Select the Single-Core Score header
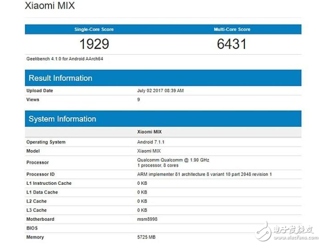The height and width of the screenshot is (245, 322). point(94,29)
